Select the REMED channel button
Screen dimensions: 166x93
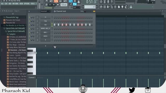[45, 29]
